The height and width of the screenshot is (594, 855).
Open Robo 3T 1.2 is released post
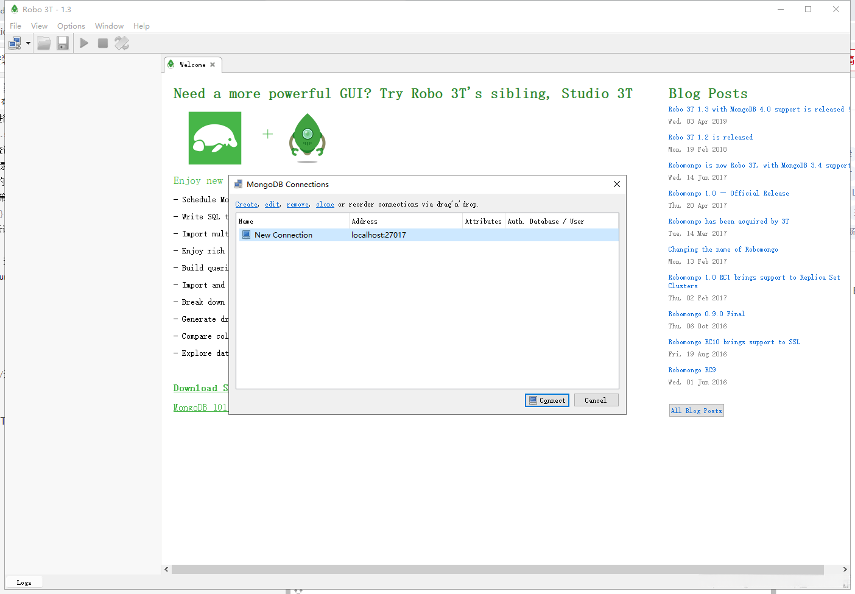point(711,138)
